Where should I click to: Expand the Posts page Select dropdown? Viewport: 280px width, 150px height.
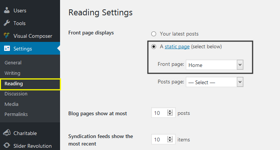click(x=215, y=82)
